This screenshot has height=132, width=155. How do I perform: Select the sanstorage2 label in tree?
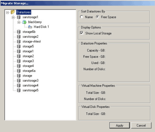(x=30, y=37)
